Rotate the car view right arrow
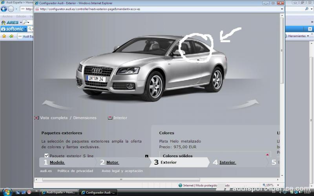Image resolution: width=314 pixels, height=196 pixels. click(x=245, y=104)
